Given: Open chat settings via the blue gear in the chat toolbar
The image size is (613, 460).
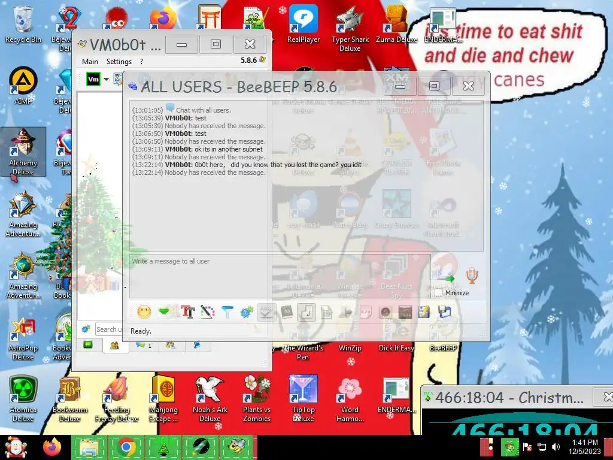Looking at the screenshot, I should pyautogui.click(x=247, y=312).
